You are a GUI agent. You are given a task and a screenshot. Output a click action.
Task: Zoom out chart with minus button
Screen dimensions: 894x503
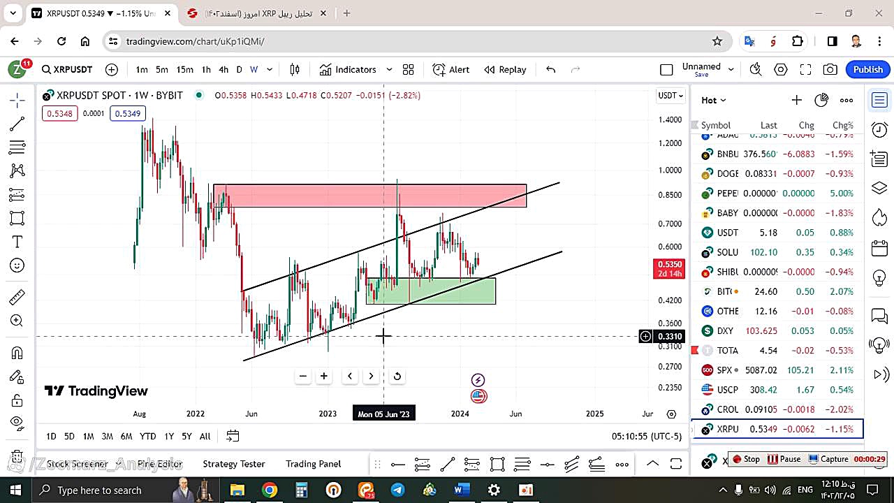click(302, 376)
